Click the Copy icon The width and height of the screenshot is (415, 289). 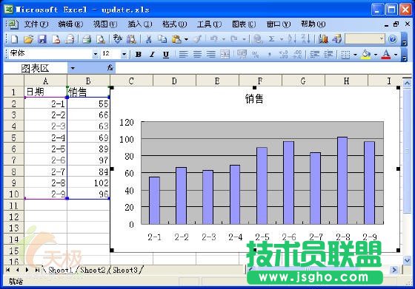[162, 39]
